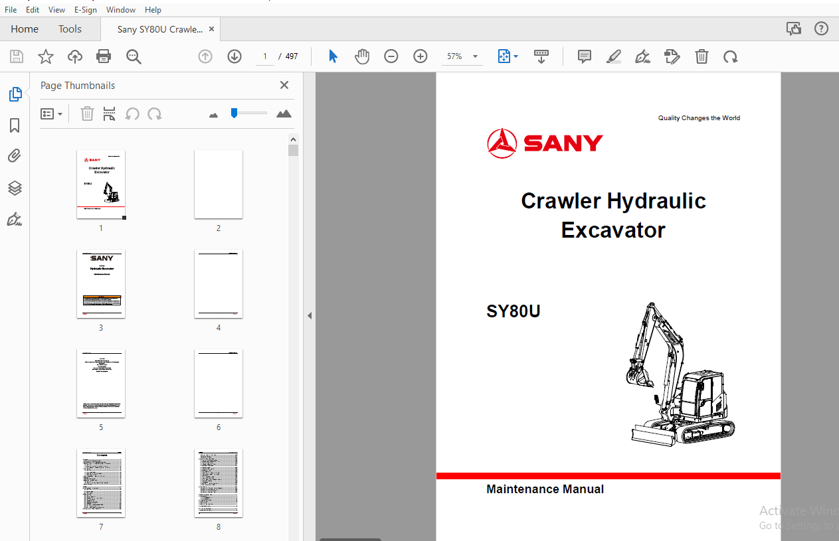Delete page with toolbar trash icon
Viewport: 839px width, 541px height.
[x=701, y=56]
